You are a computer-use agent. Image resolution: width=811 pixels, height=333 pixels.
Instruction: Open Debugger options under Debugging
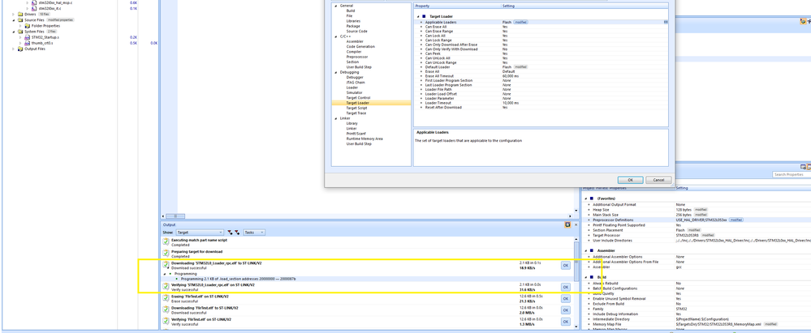[x=355, y=78]
